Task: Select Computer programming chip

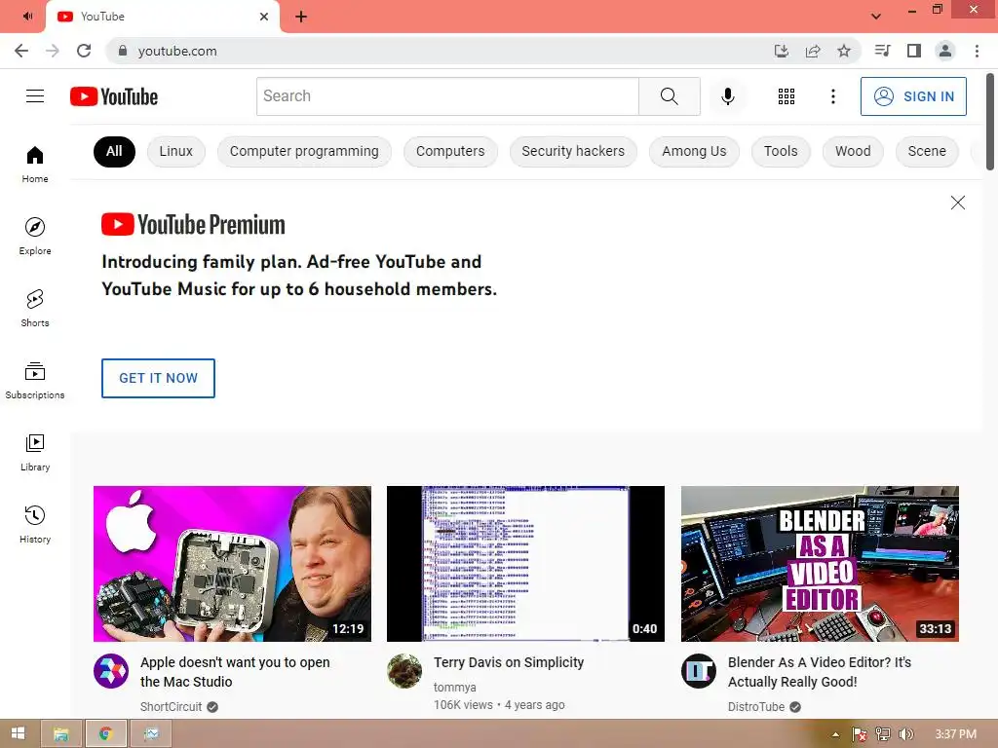Action: (x=304, y=151)
